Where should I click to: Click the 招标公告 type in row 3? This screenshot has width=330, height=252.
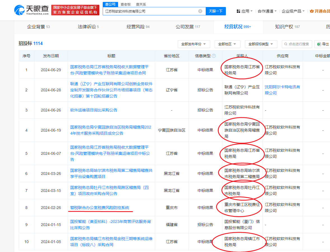(205, 110)
